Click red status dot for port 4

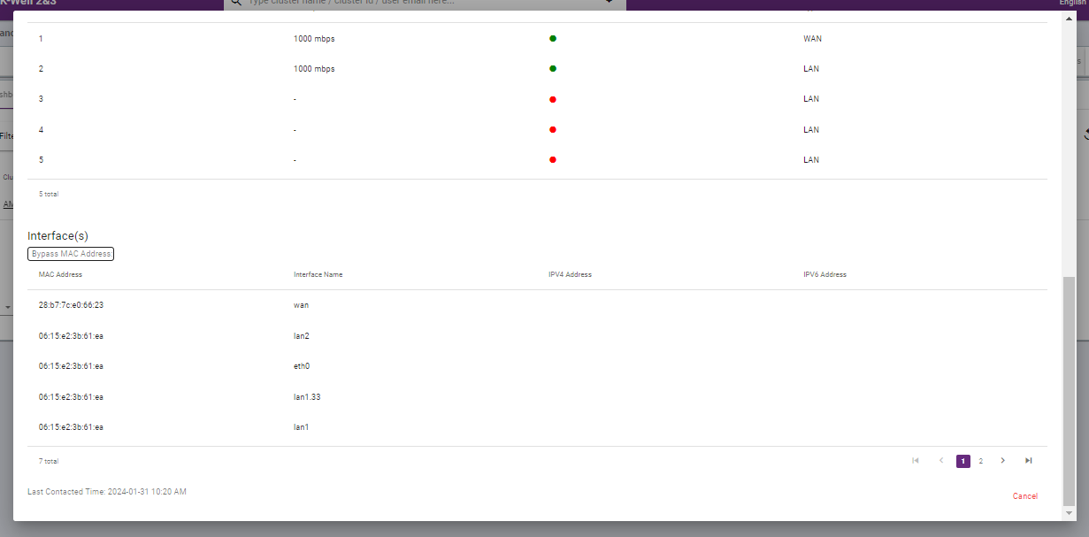click(553, 129)
